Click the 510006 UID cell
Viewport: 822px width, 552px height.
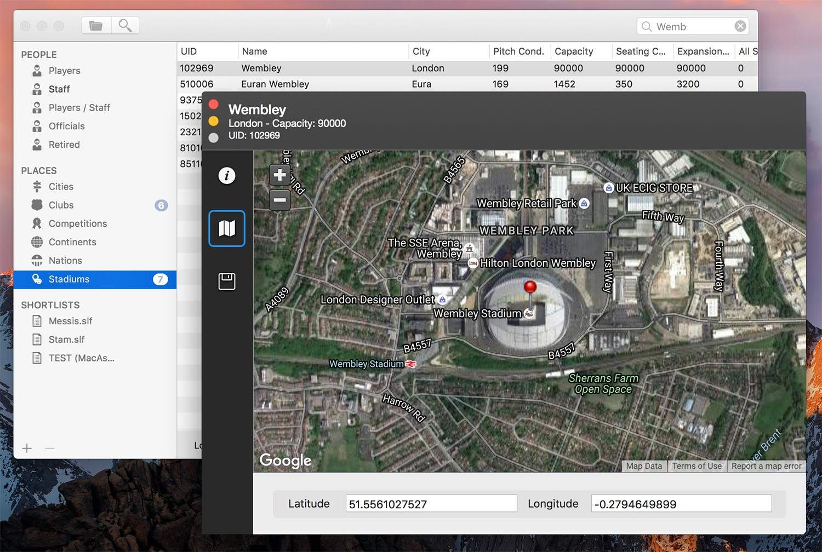197,84
